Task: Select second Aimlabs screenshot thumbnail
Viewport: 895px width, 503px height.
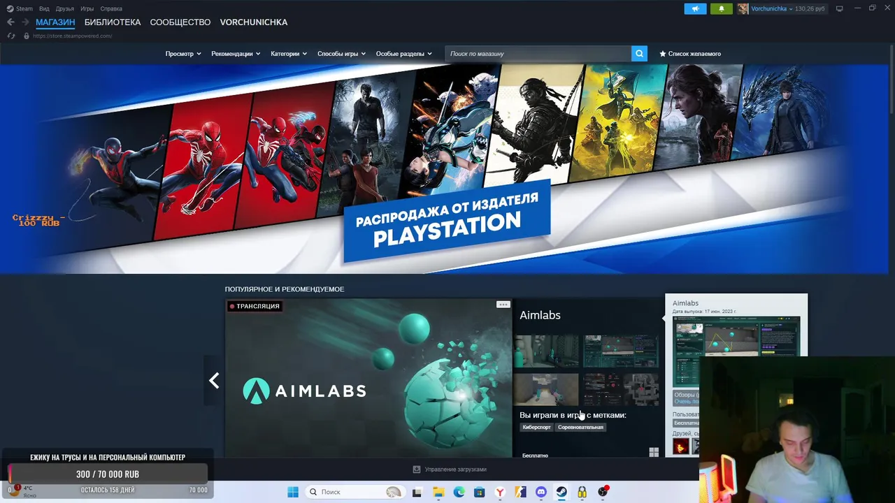Action: pos(622,351)
